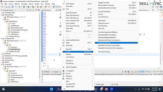Click the Coverage launch toolbar icon
The height and width of the screenshot is (92, 163).
(x=28, y=7)
